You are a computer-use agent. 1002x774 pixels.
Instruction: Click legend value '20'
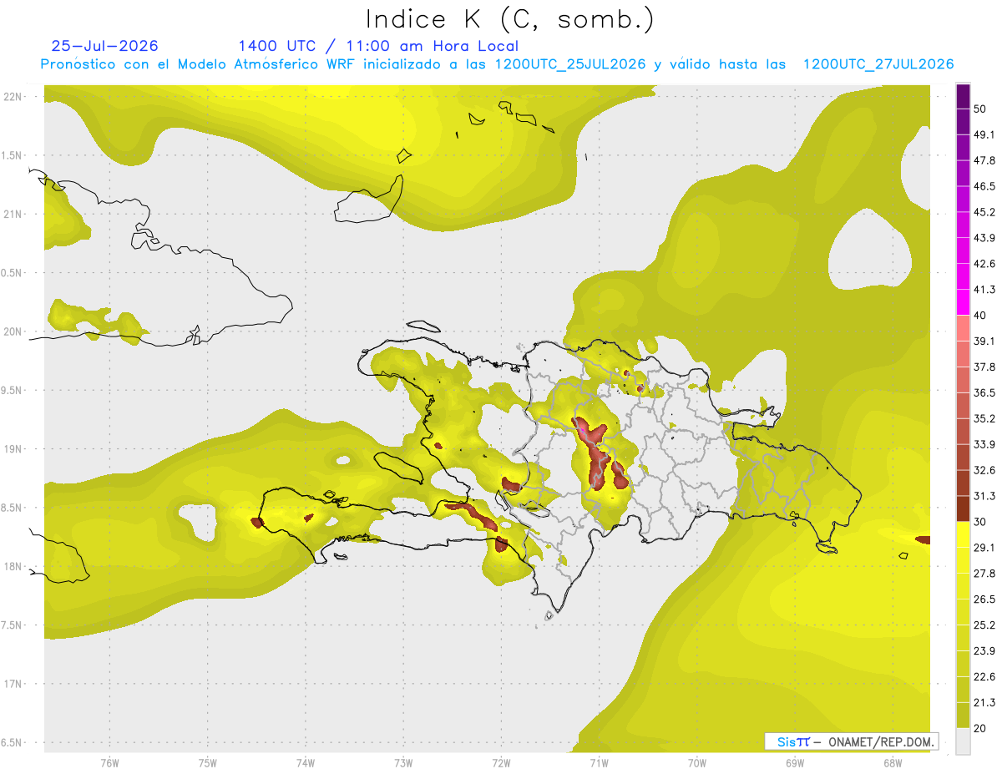(x=981, y=729)
